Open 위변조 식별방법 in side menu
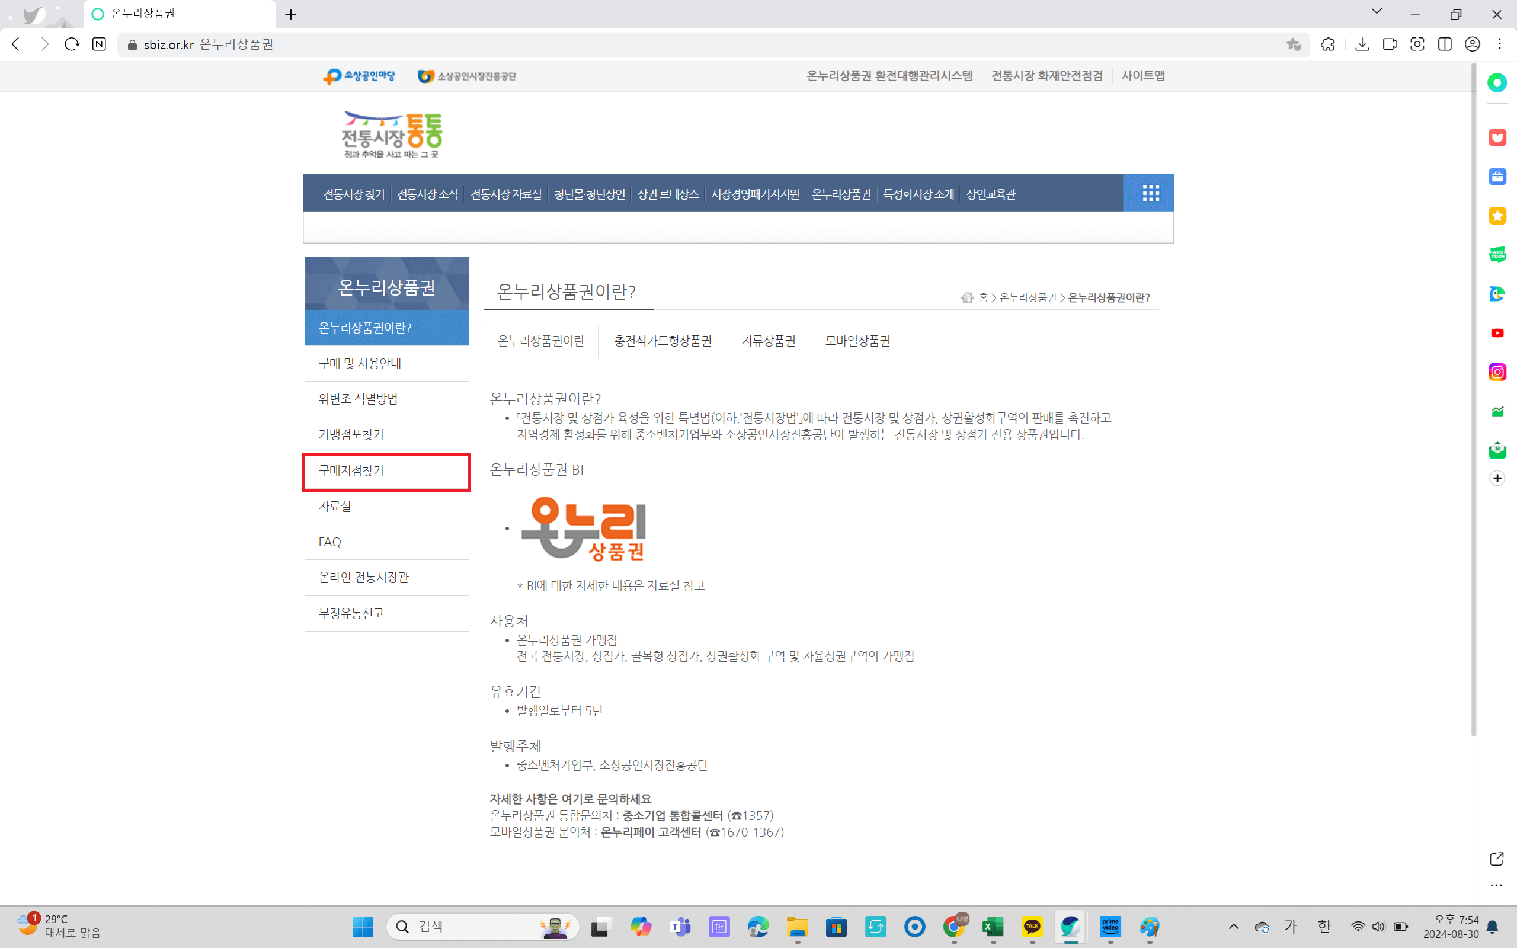Viewport: 1517px width, 948px height. pyautogui.click(x=387, y=399)
